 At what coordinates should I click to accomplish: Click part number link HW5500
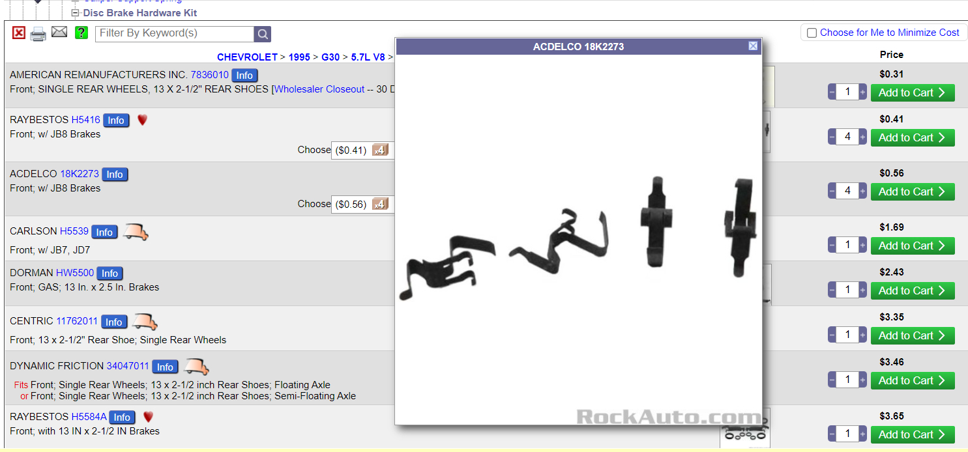coord(75,273)
